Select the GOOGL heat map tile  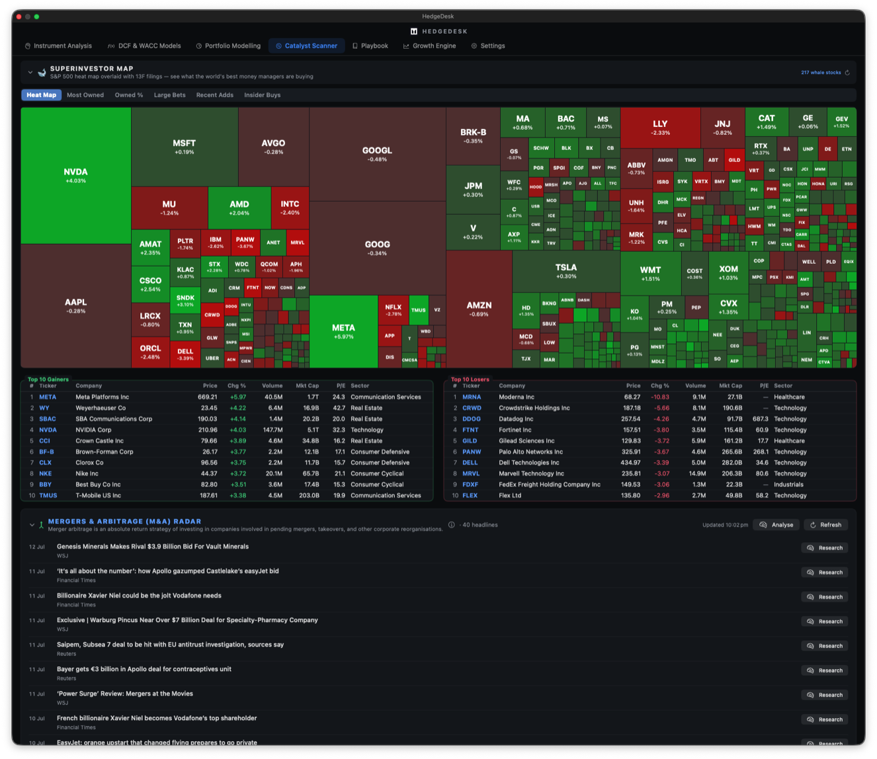(377, 154)
